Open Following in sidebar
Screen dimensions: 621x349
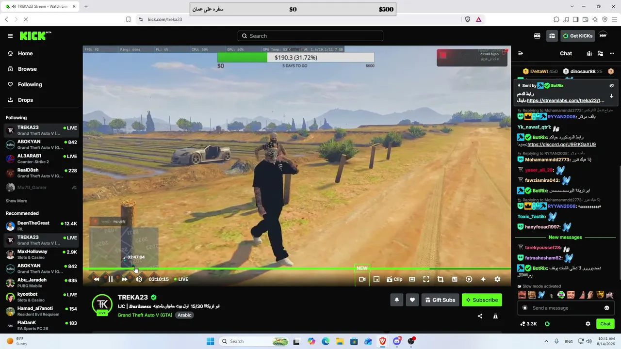point(41,84)
